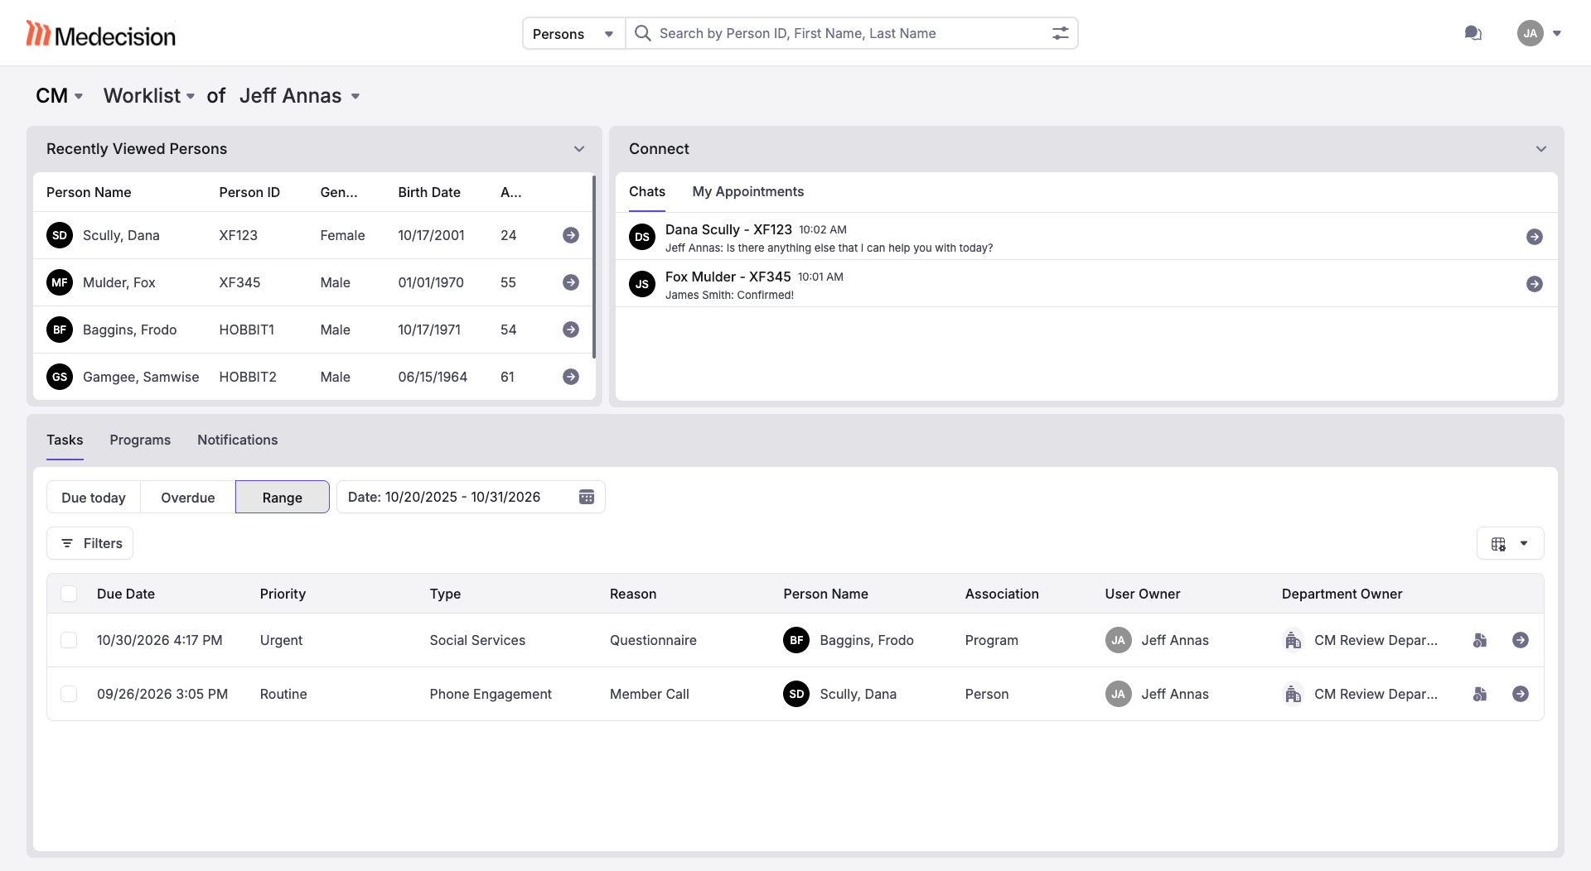Viewport: 1591px width, 871px height.
Task: Open the chat messages icon in header
Action: click(x=1473, y=33)
